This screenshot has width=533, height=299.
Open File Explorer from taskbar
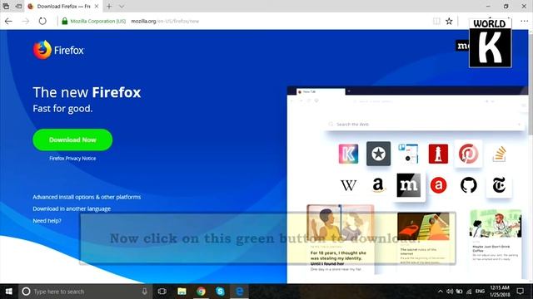tap(182, 292)
